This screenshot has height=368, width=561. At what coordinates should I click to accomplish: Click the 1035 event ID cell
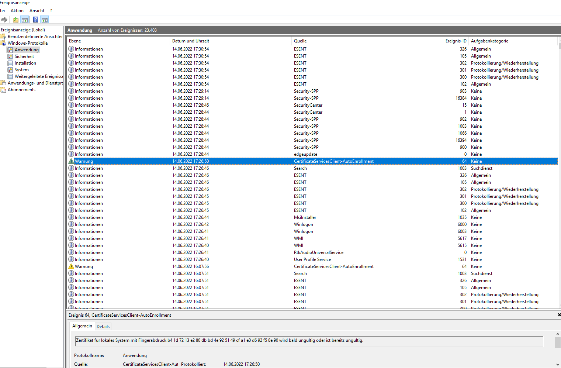[x=462, y=217]
